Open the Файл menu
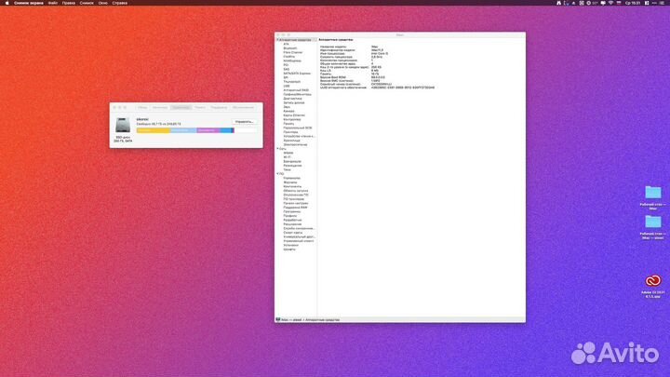Viewport: 670px width, 377px height. pos(52,3)
